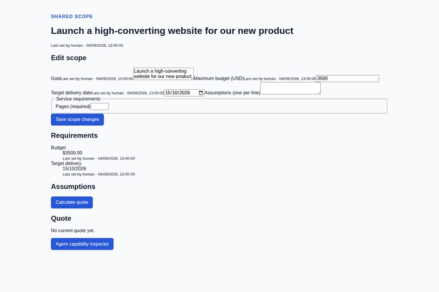Open the calendar picker on delivery date

(x=200, y=93)
